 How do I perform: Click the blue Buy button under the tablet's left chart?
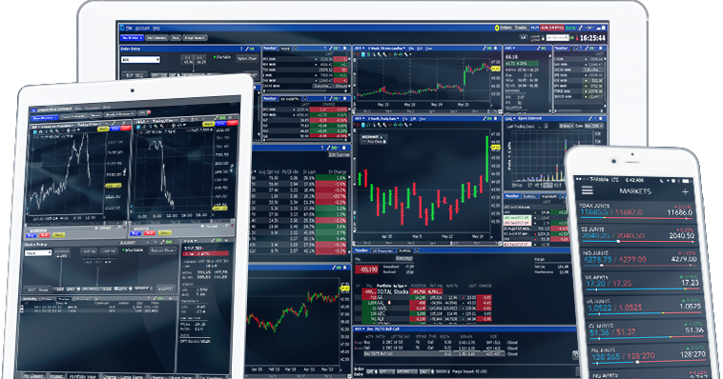(x=31, y=235)
